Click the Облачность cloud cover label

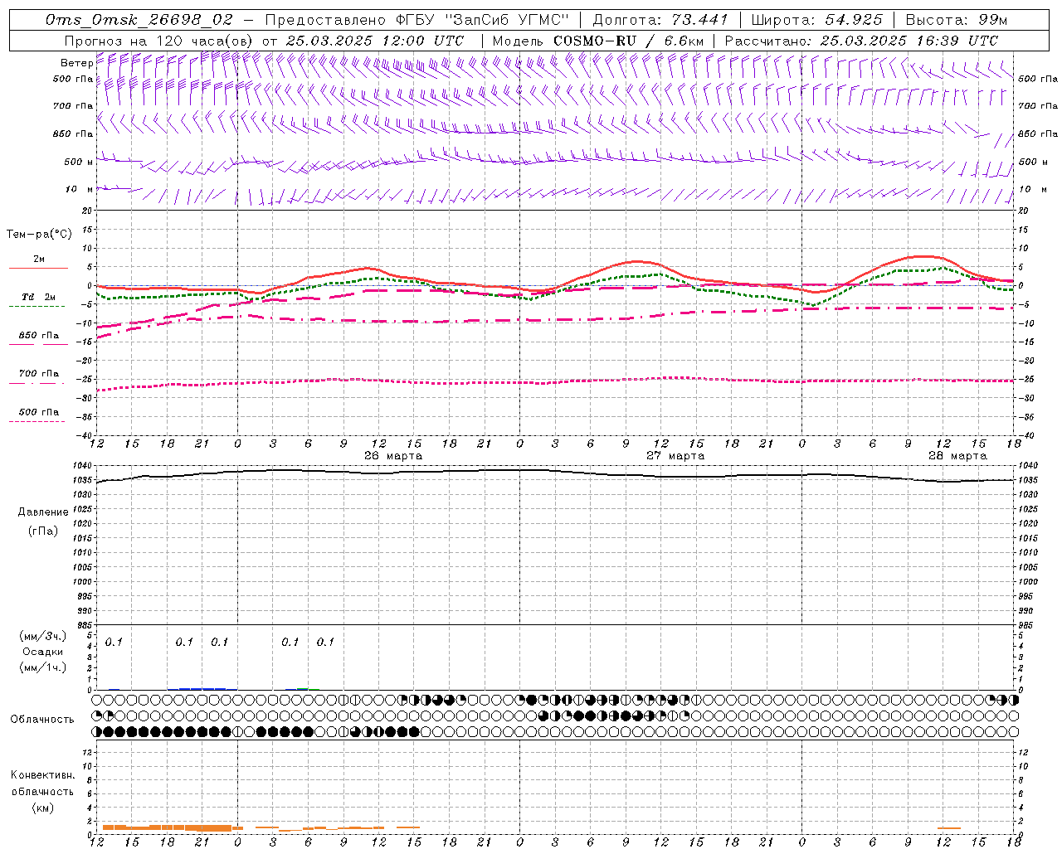tap(42, 719)
